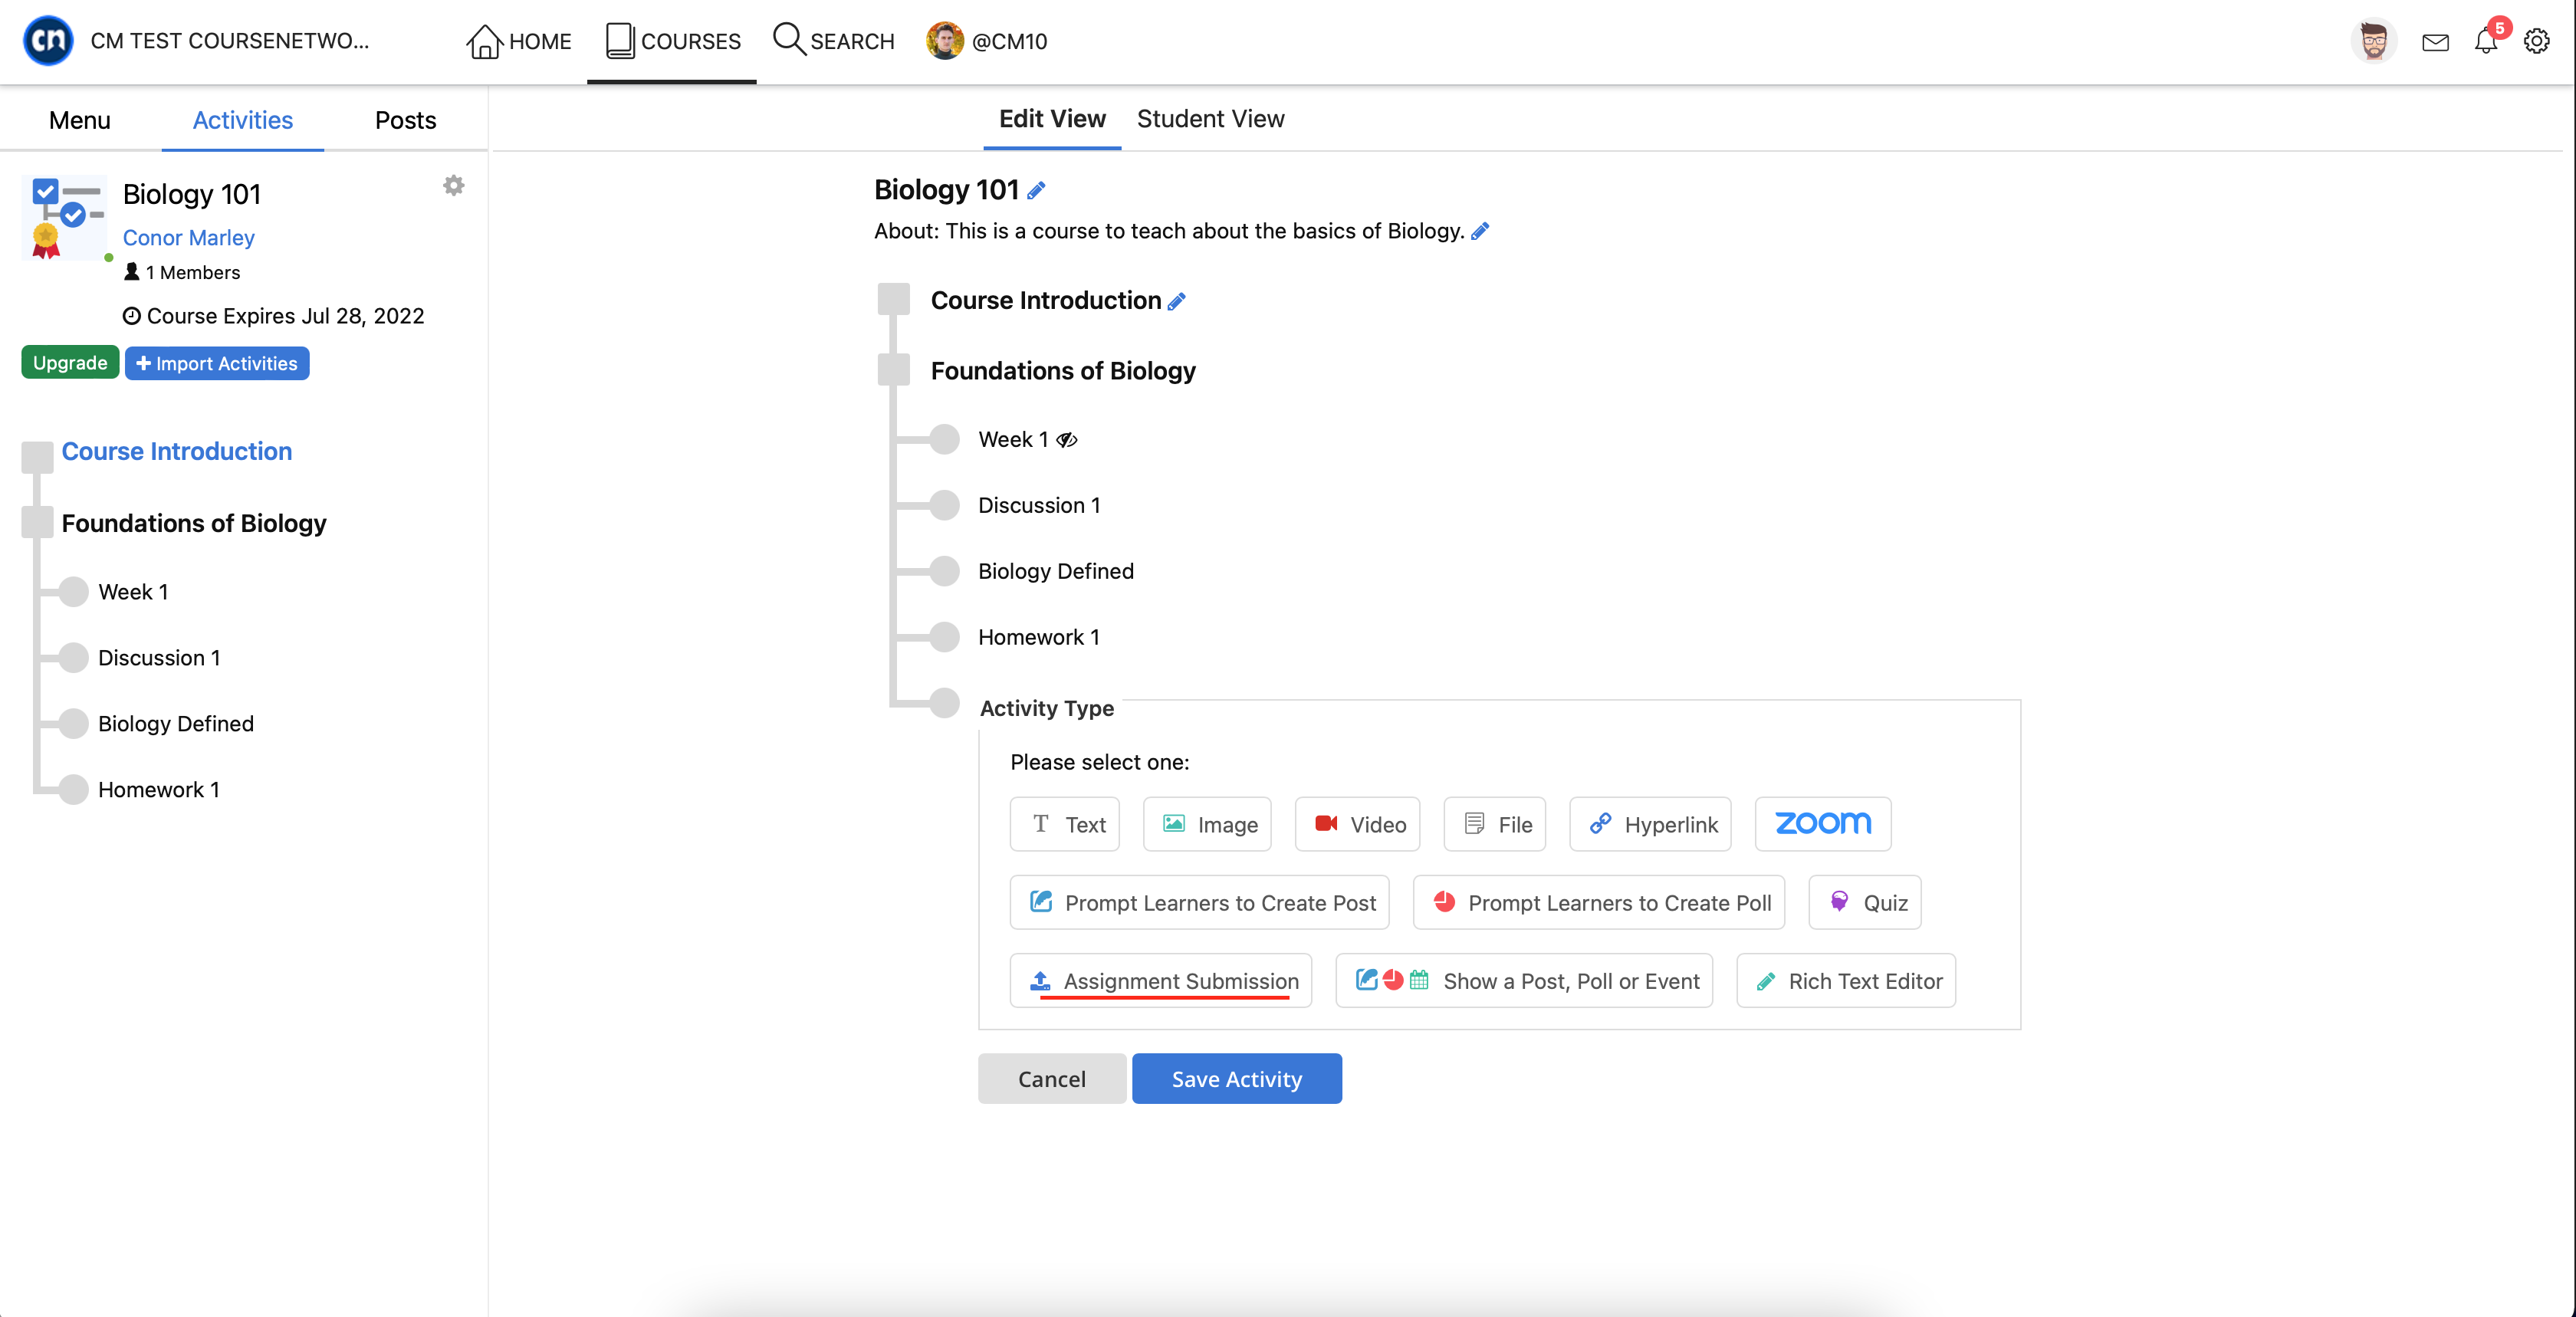Go to HOME in top navigation
The image size is (2576, 1317).
tap(519, 41)
